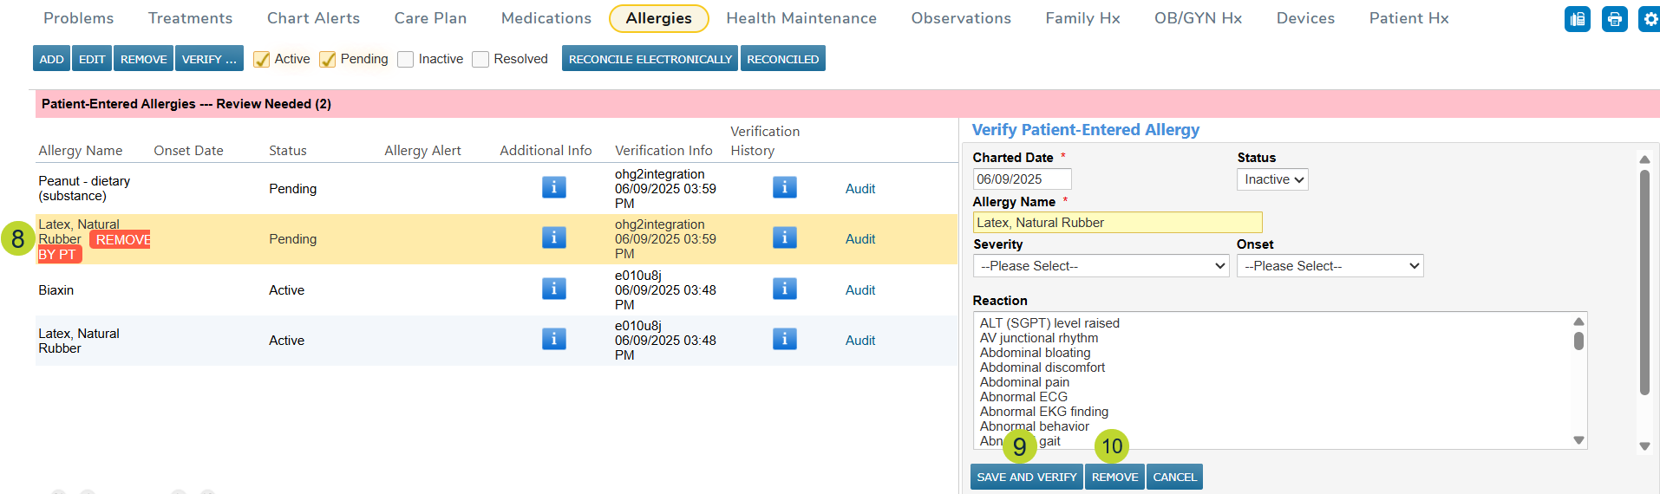Image resolution: width=1660 pixels, height=494 pixels.
Task: Click the print icon in top toolbar
Action: click(1614, 19)
